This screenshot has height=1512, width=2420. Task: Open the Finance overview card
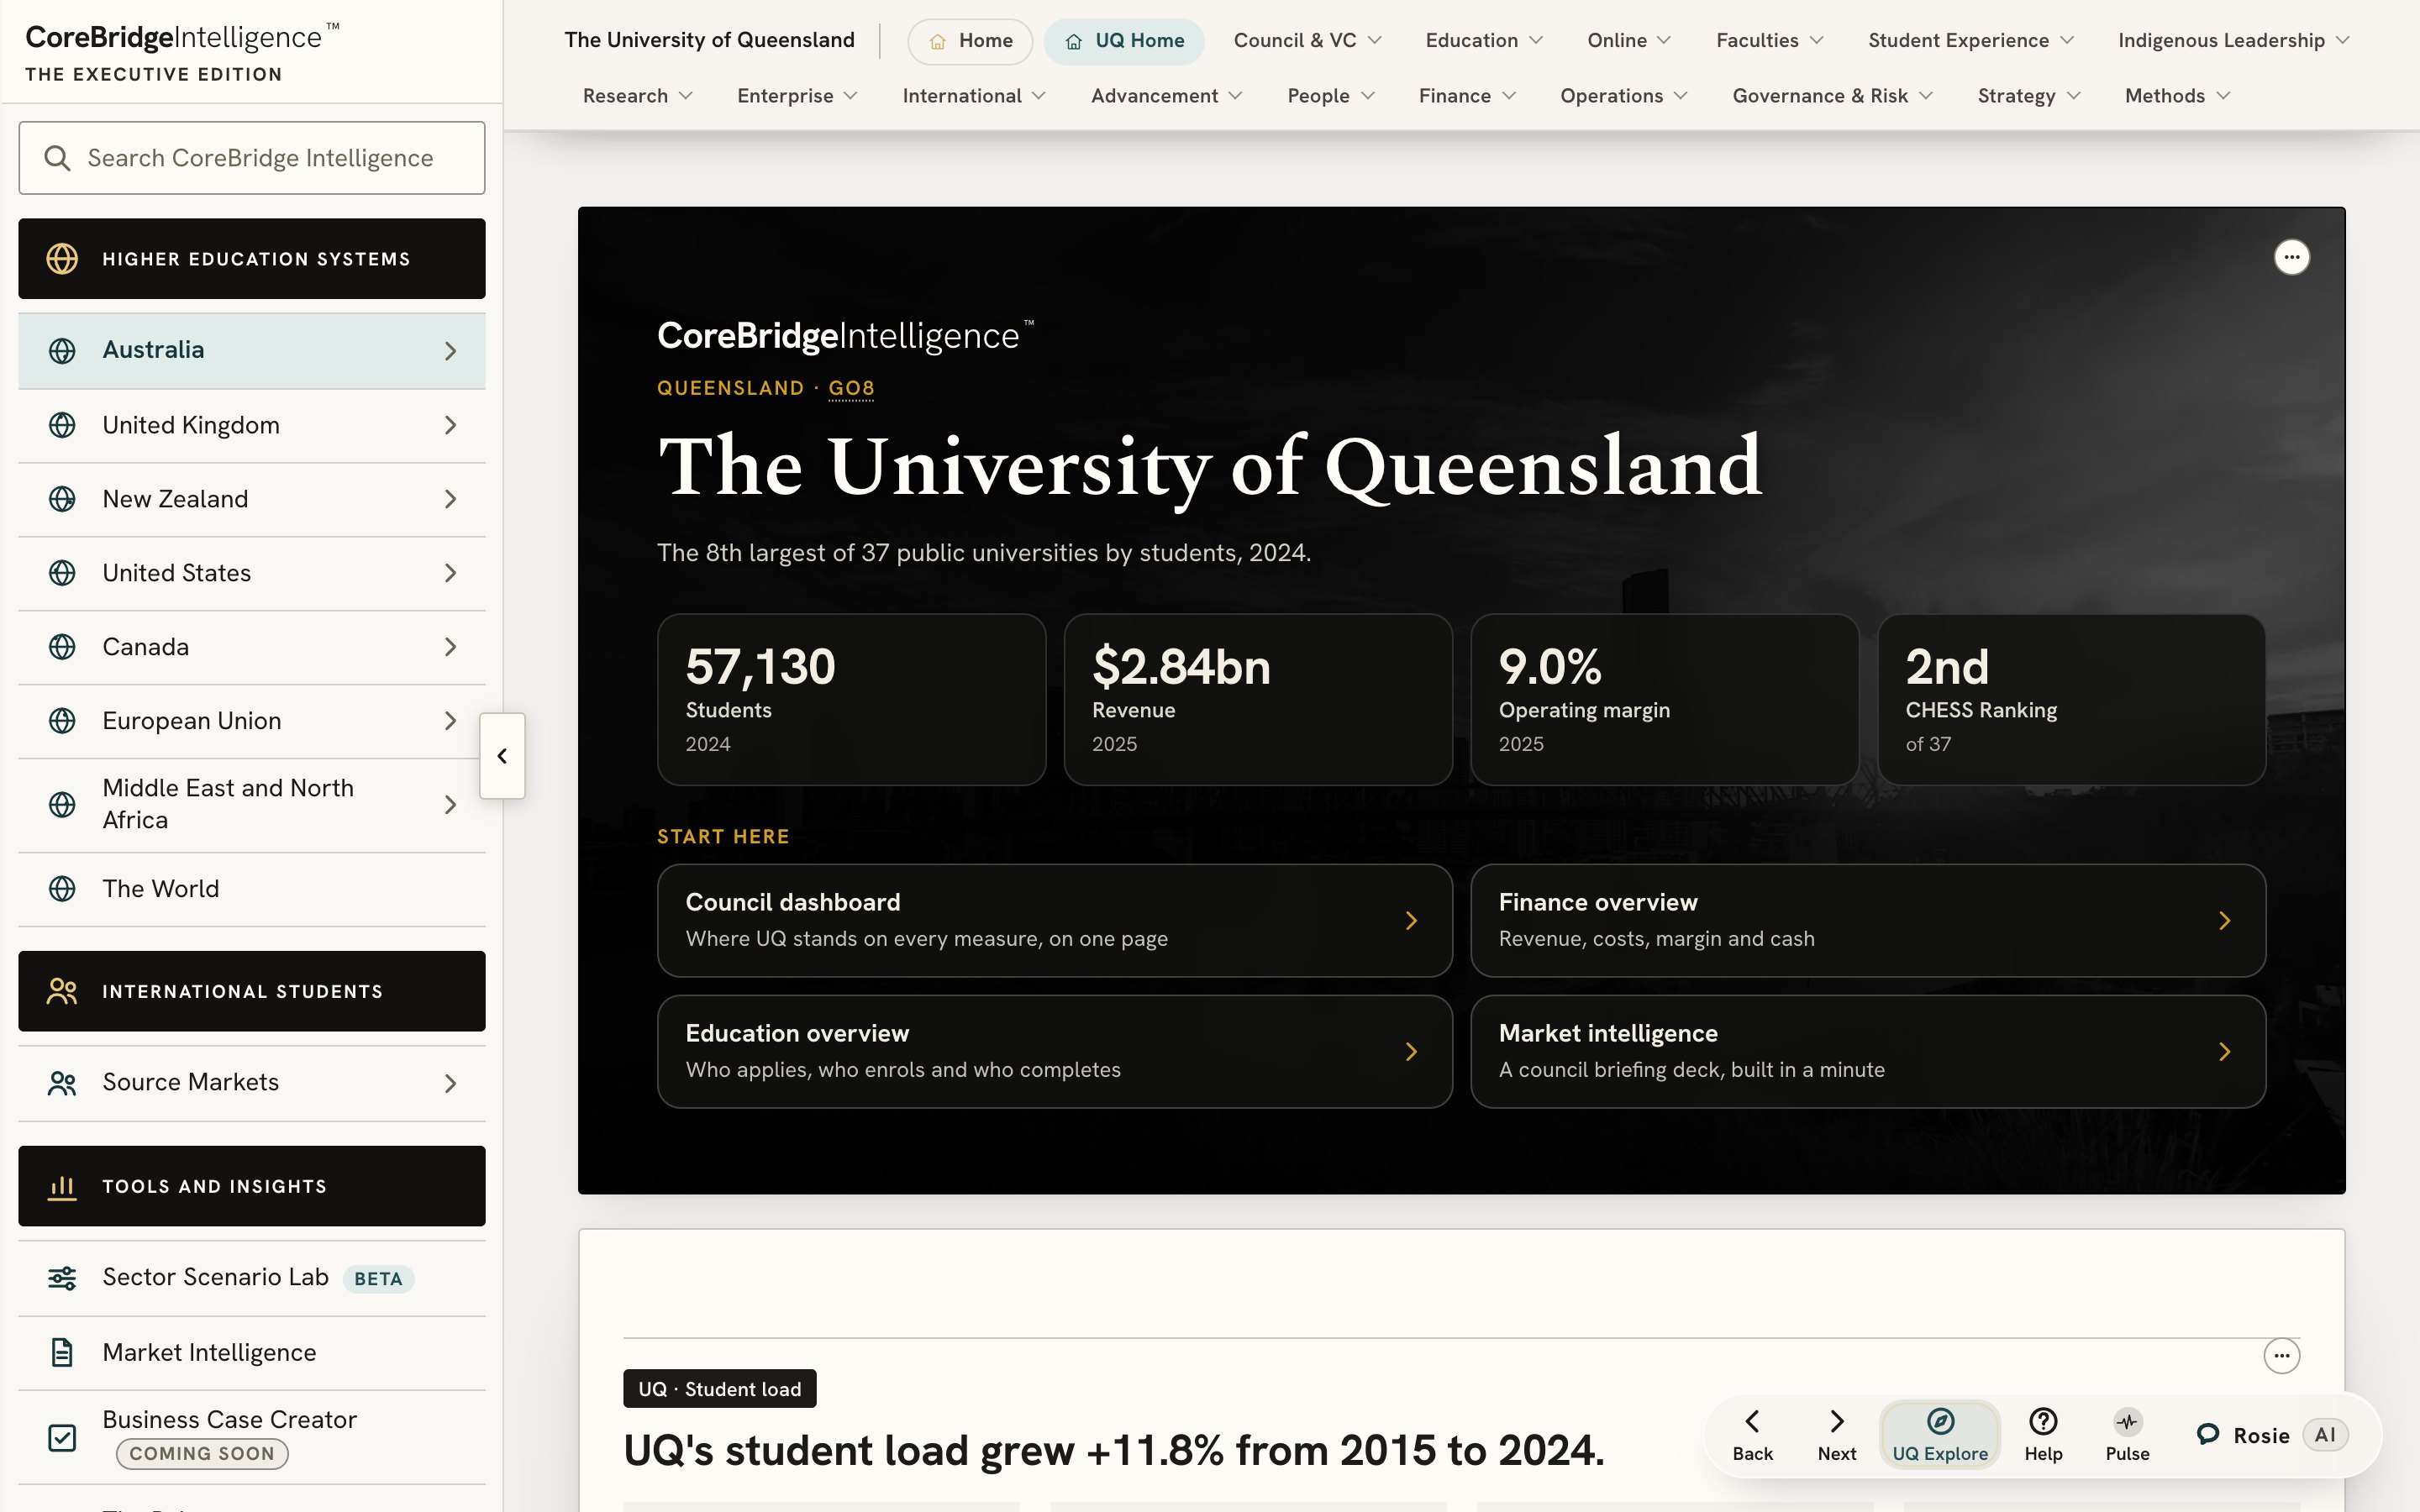pos(1867,920)
